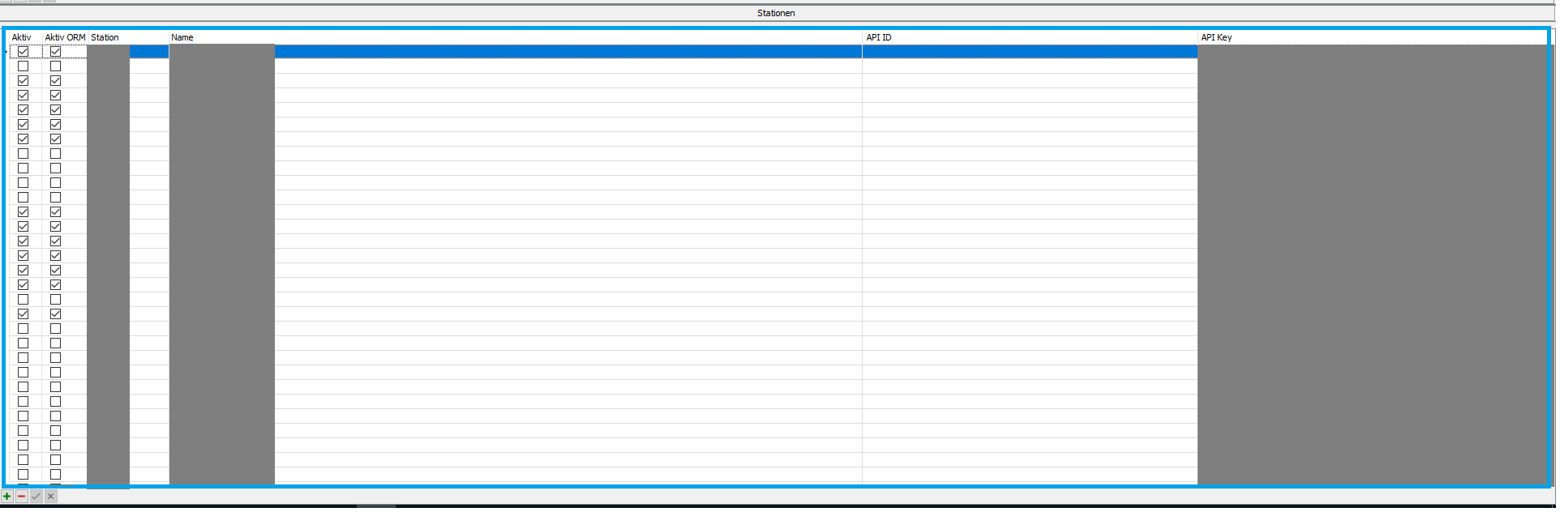The image size is (1560, 512).
Task: Toggle Aktiv checkbox in the third row
Action: click(x=23, y=81)
